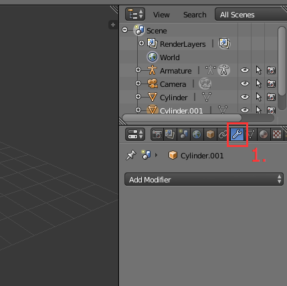Switch to the Modifiers wrench tab
The width and height of the screenshot is (287, 286).
(x=237, y=134)
